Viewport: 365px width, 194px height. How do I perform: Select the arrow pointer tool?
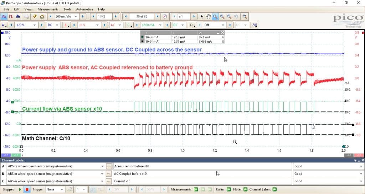point(202,17)
